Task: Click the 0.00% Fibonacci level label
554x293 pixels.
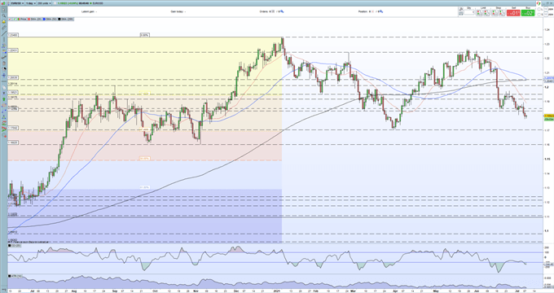Action: coord(144,35)
